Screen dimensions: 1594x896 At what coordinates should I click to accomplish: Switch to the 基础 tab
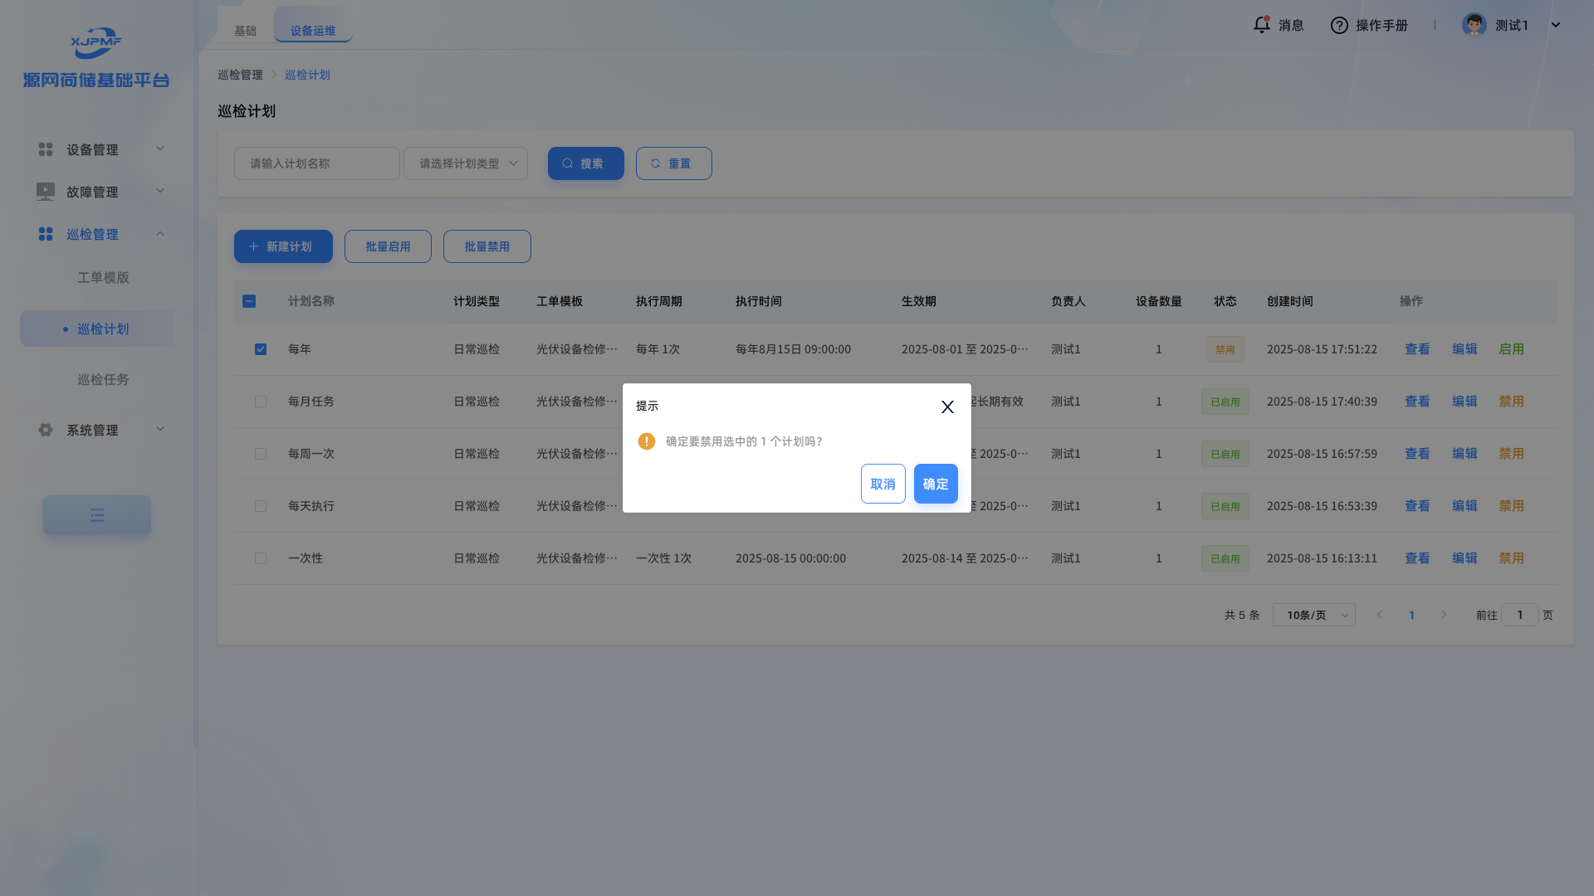(245, 31)
